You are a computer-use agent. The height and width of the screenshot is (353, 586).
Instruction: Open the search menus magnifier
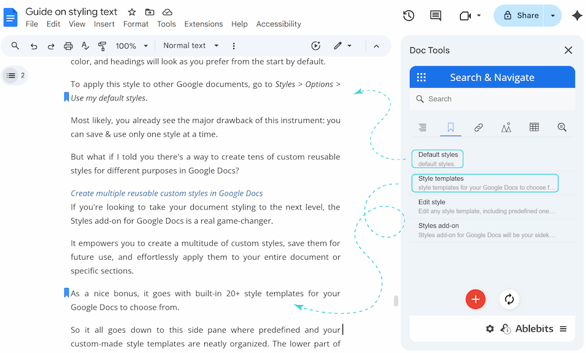click(x=15, y=46)
